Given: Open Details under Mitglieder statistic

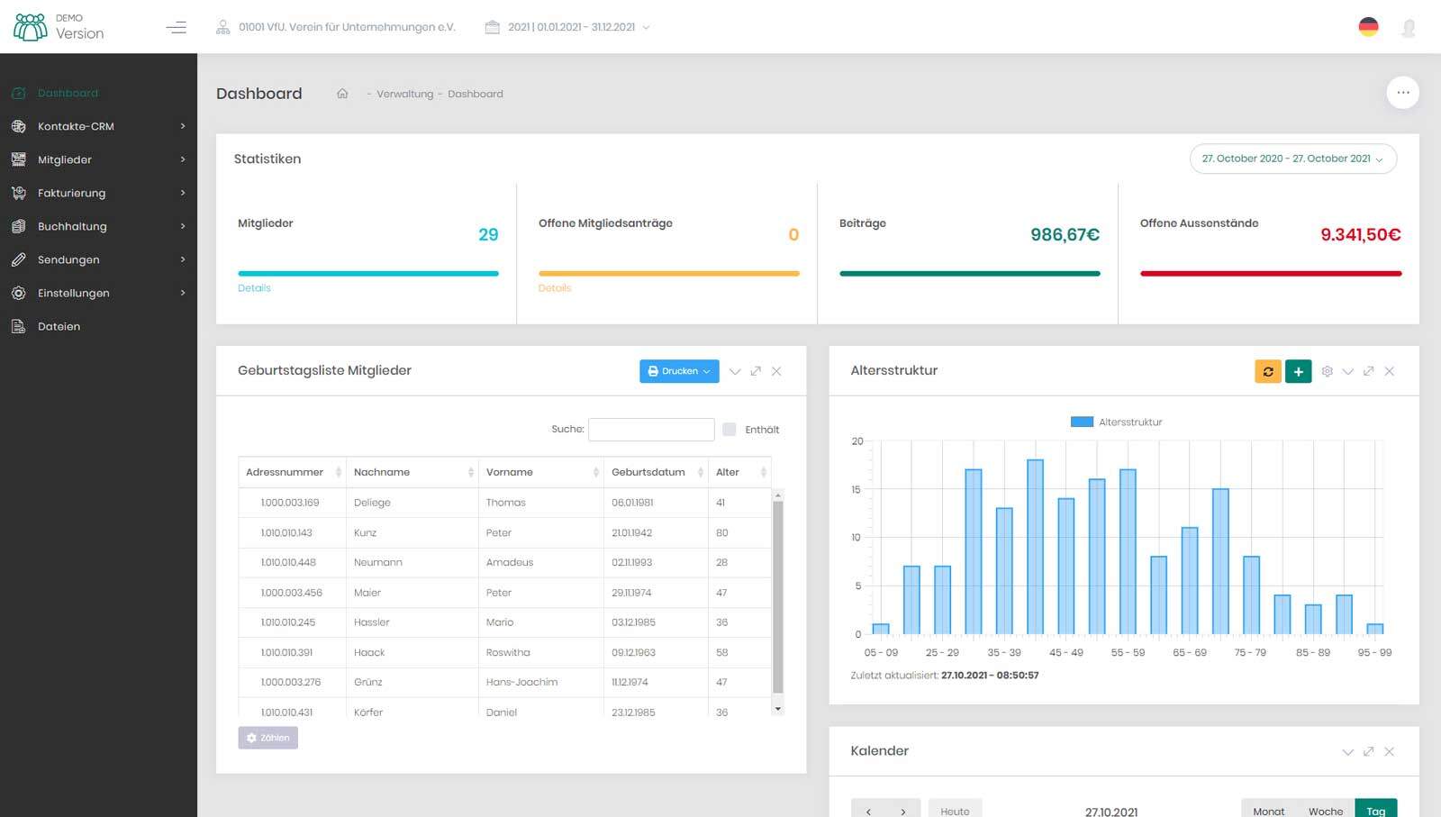Looking at the screenshot, I should tap(254, 288).
